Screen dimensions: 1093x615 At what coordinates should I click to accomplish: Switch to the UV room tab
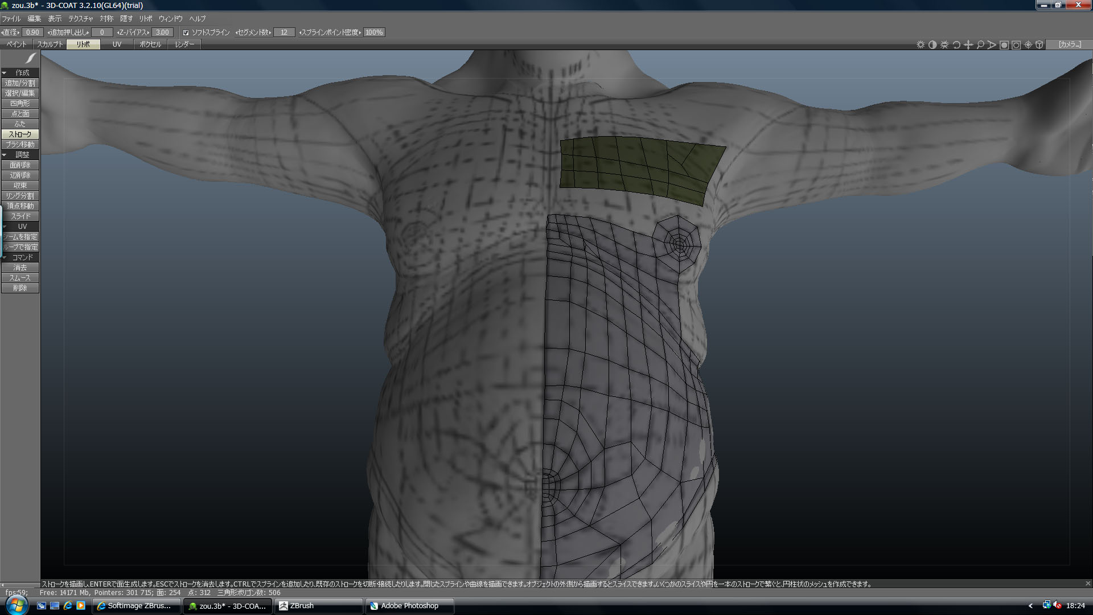tap(117, 44)
